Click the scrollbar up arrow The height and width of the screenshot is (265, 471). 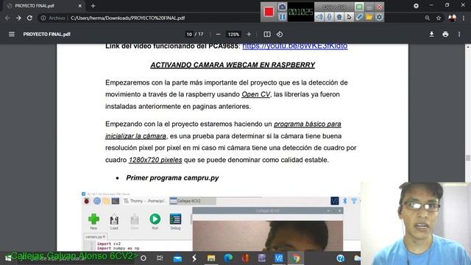[x=468, y=47]
